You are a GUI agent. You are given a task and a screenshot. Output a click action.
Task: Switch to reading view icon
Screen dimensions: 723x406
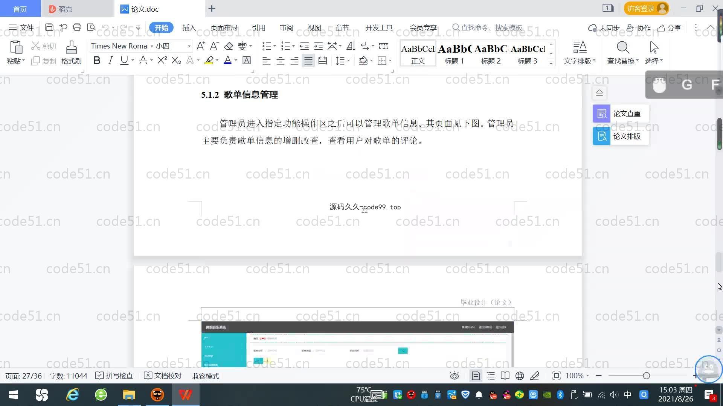click(x=505, y=376)
